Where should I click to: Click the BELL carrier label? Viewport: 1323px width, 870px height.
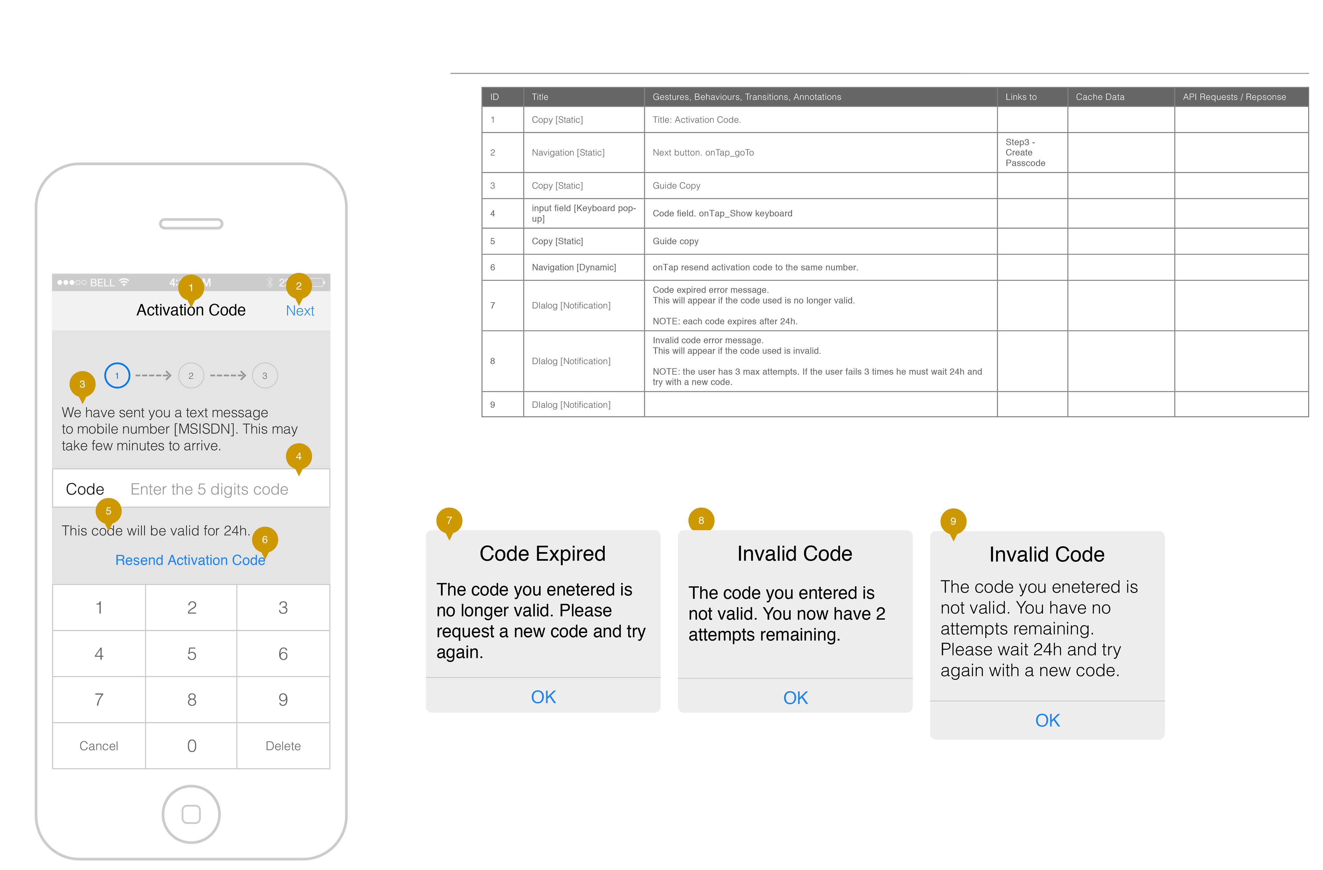pyautogui.click(x=102, y=282)
